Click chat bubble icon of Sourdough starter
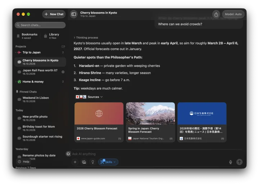Screen dimensions: 259x185 pyautogui.click(x=19, y=138)
